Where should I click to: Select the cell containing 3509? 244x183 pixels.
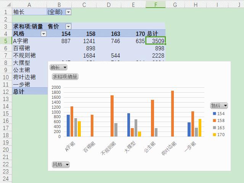pos(156,41)
